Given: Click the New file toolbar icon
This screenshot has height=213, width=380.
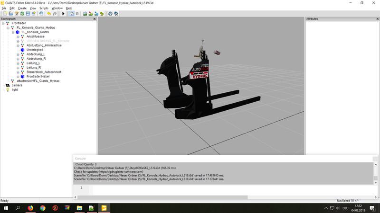Looking at the screenshot, I should click(4, 14).
